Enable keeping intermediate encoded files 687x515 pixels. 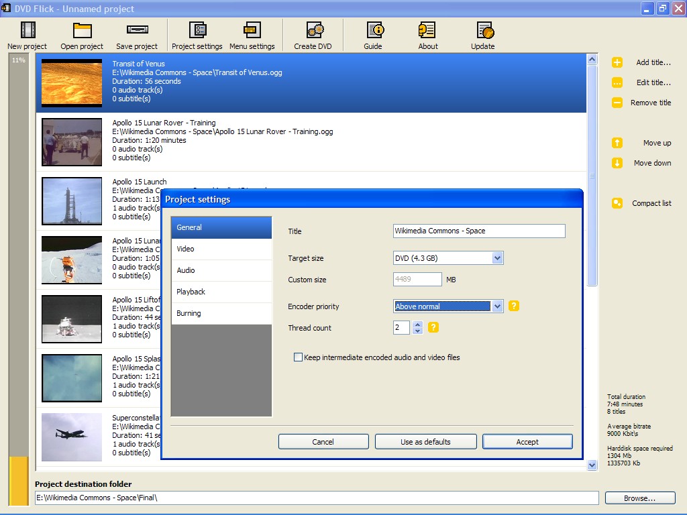click(x=298, y=357)
